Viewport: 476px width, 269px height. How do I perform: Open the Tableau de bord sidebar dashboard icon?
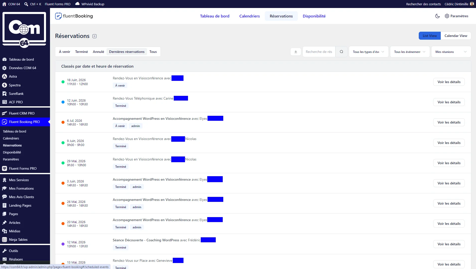(4, 59)
